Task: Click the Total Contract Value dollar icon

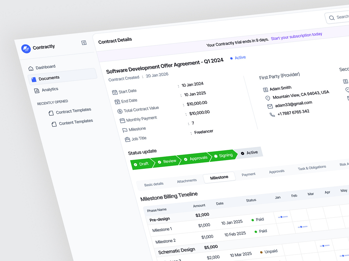Action: tap(120, 111)
